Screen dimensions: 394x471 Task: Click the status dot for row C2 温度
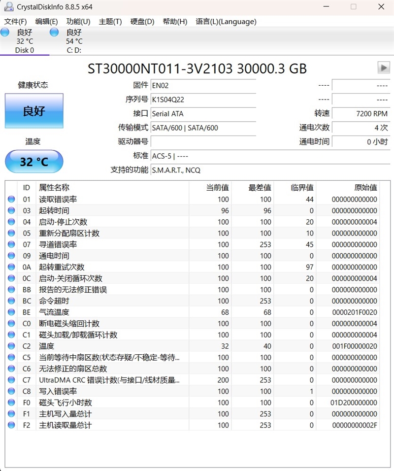click(11, 346)
